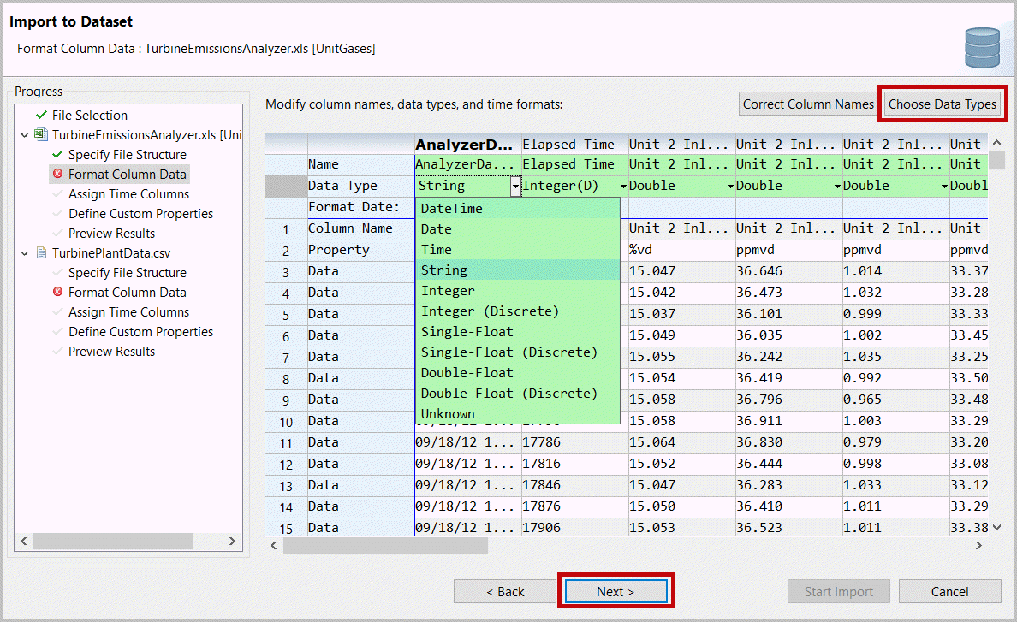Click the green checkmark beside Specify File Structure
This screenshot has width=1017, height=622.
click(57, 155)
